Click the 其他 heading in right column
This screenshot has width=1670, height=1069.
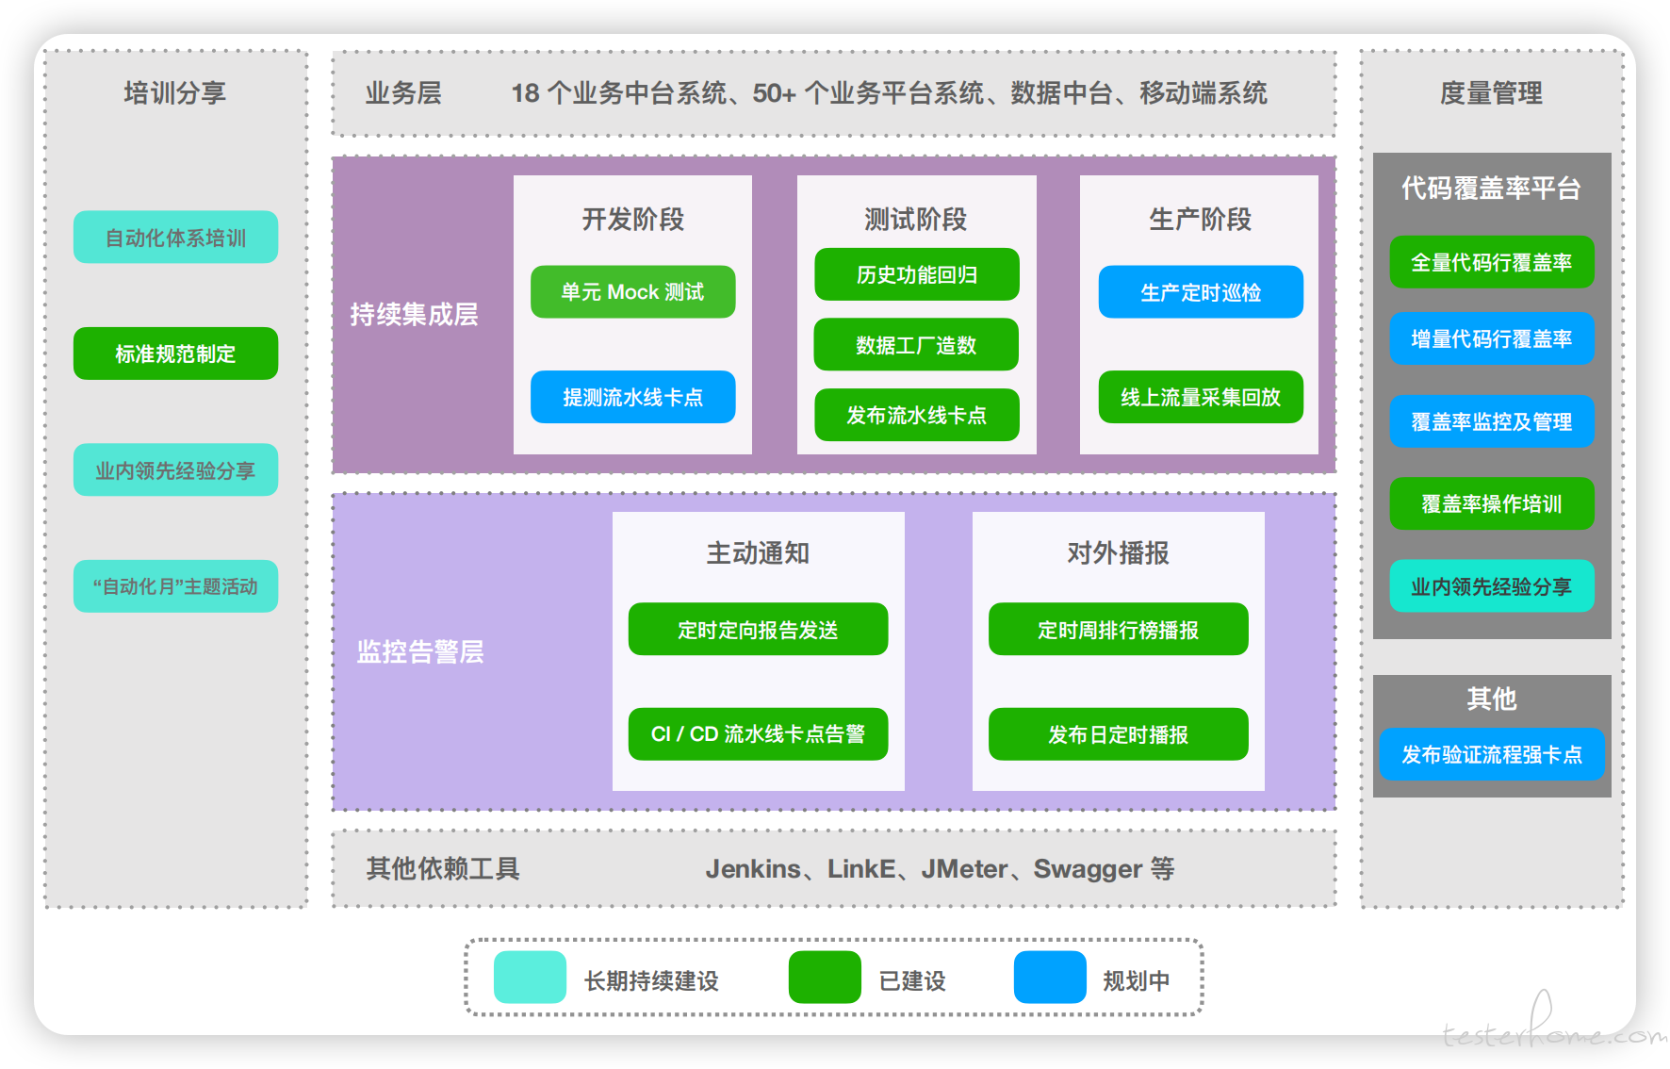[x=1492, y=699]
